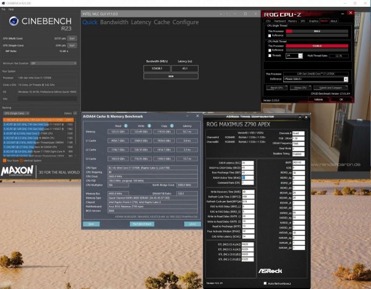This screenshot has width=371, height=289.
Task: Click the ASRock logo in Timing Configurator
Action: [270, 271]
